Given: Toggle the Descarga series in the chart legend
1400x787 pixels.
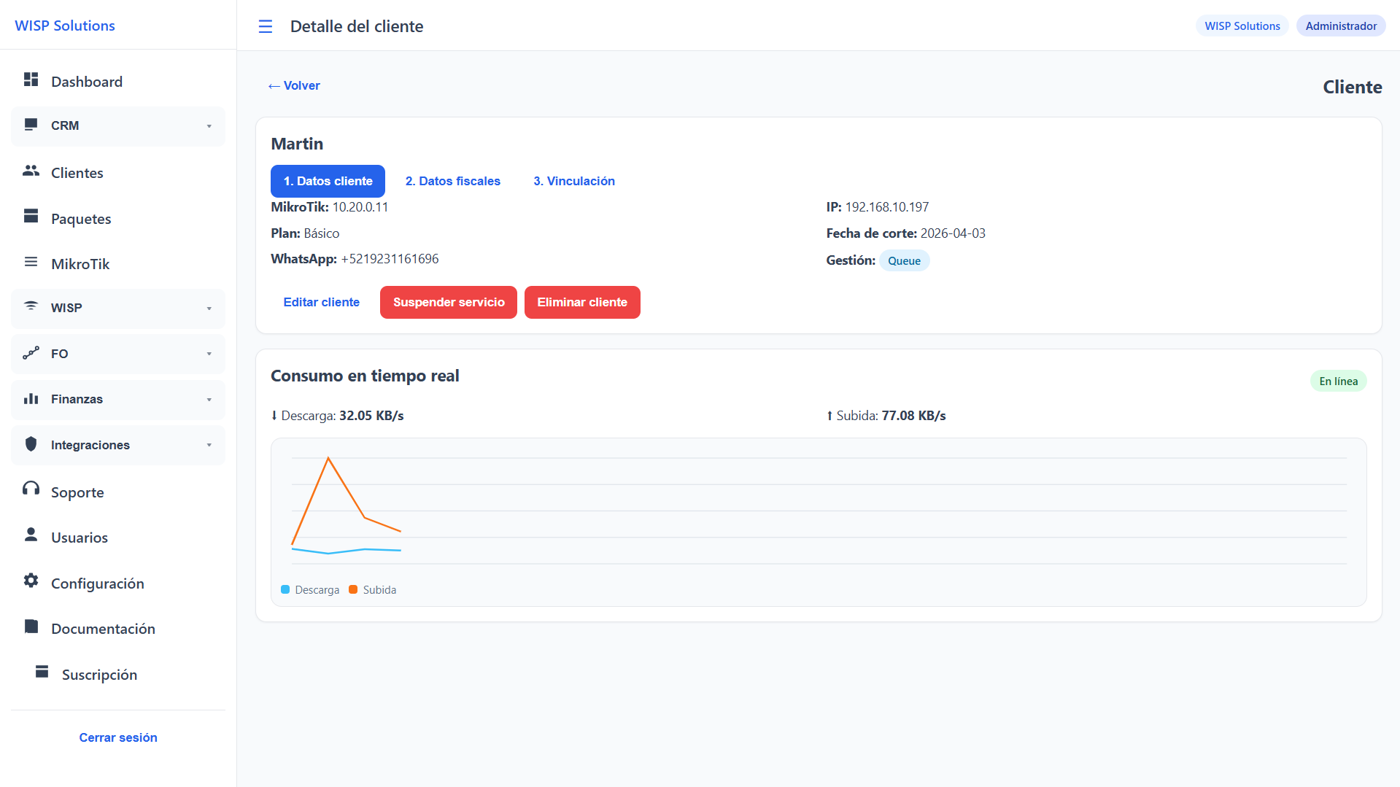Looking at the screenshot, I should point(309,589).
